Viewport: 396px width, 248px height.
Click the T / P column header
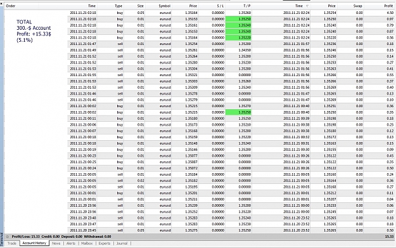(x=246, y=6)
